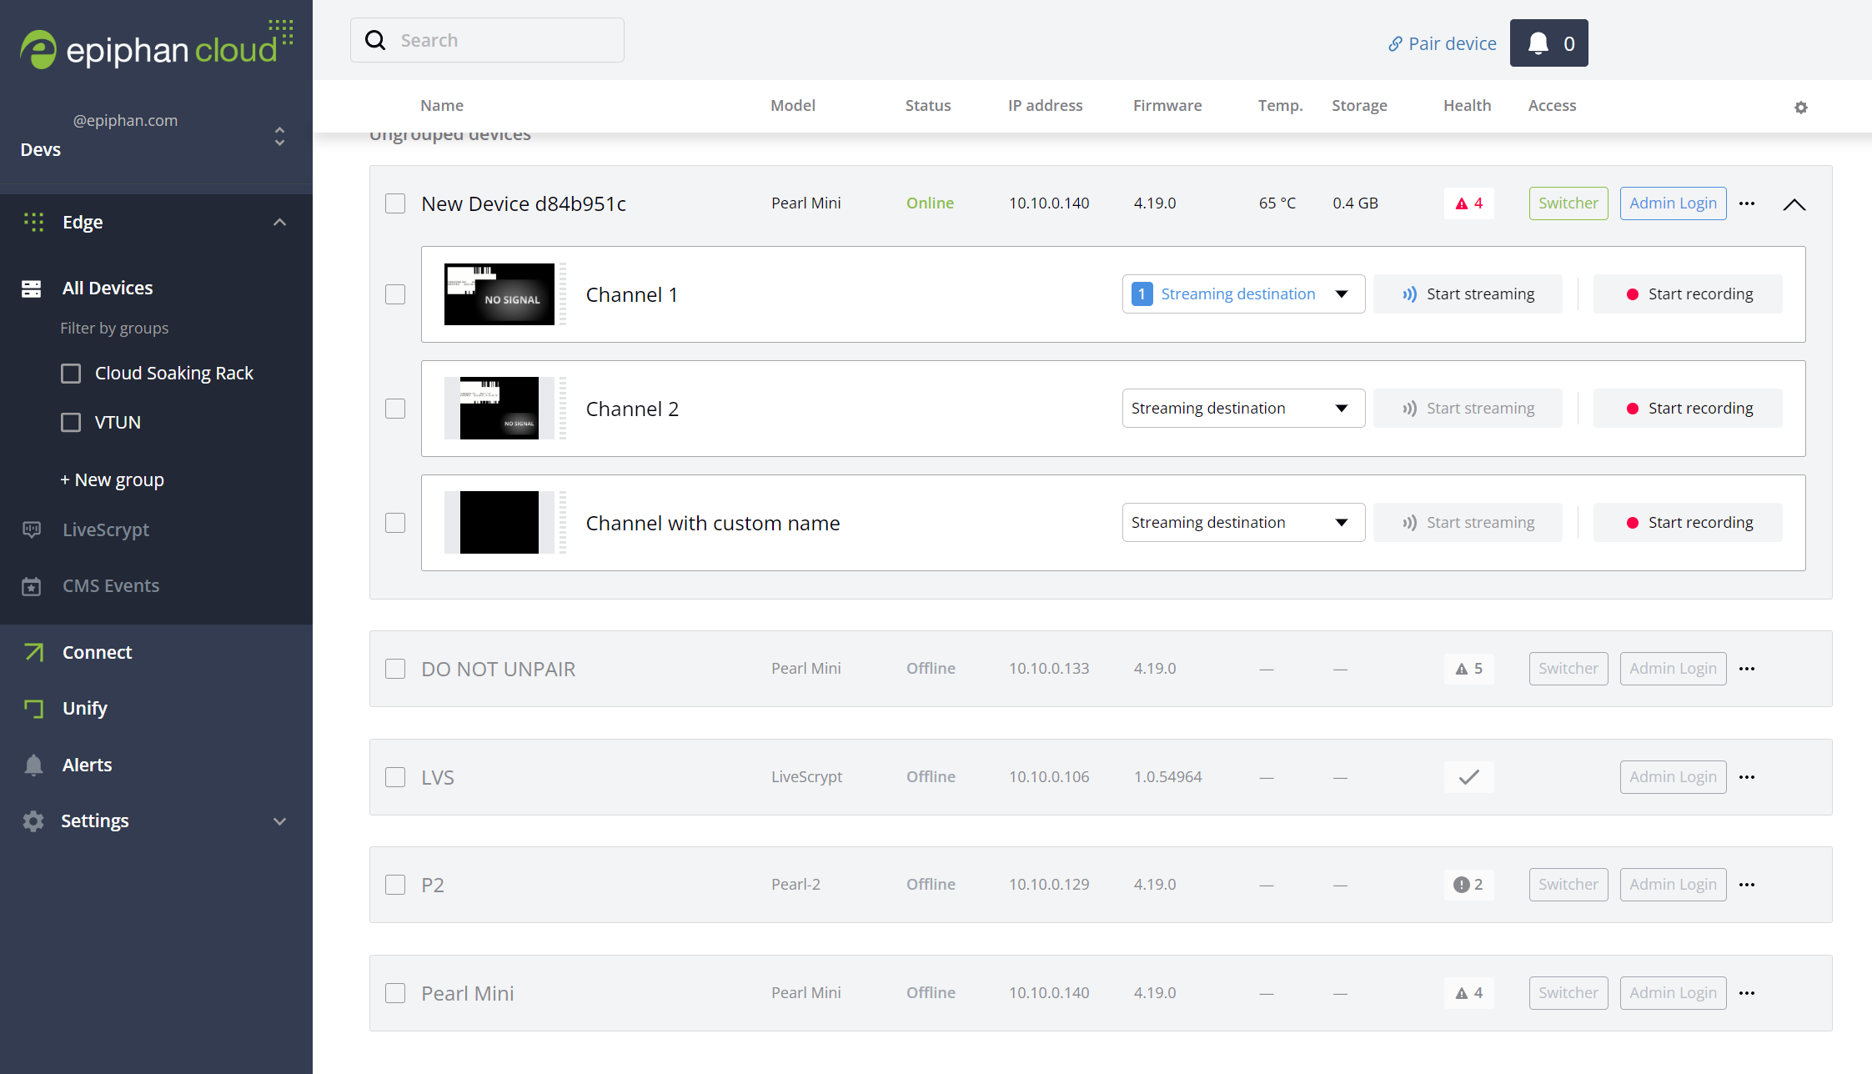Select All Devices in sidebar
The width and height of the screenshot is (1872, 1074).
(108, 289)
